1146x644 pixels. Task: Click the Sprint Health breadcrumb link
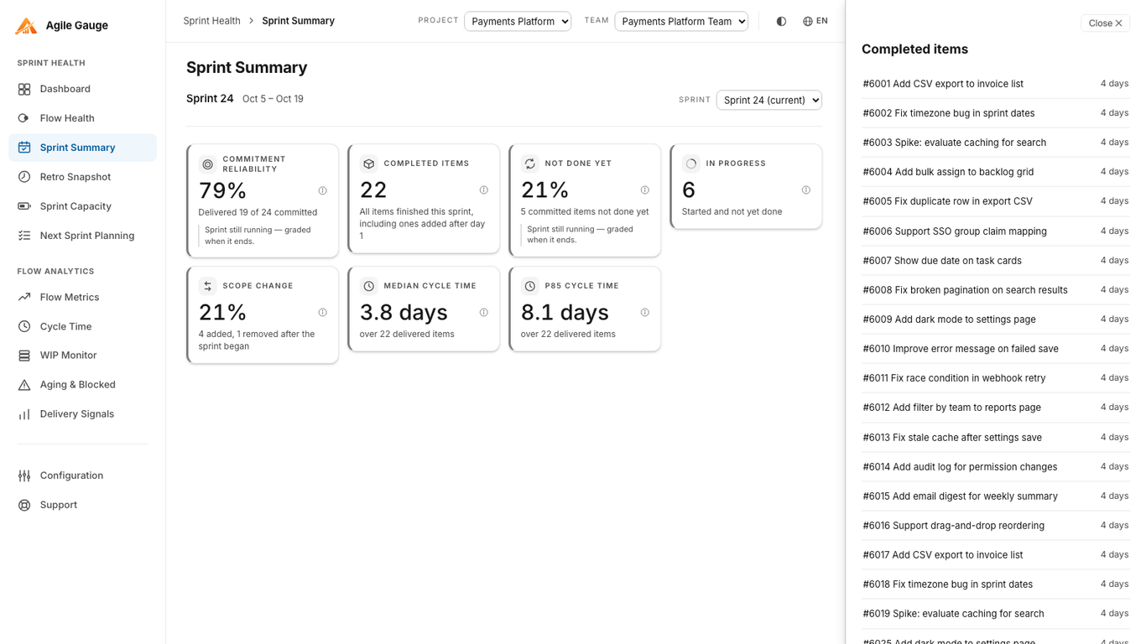point(211,21)
